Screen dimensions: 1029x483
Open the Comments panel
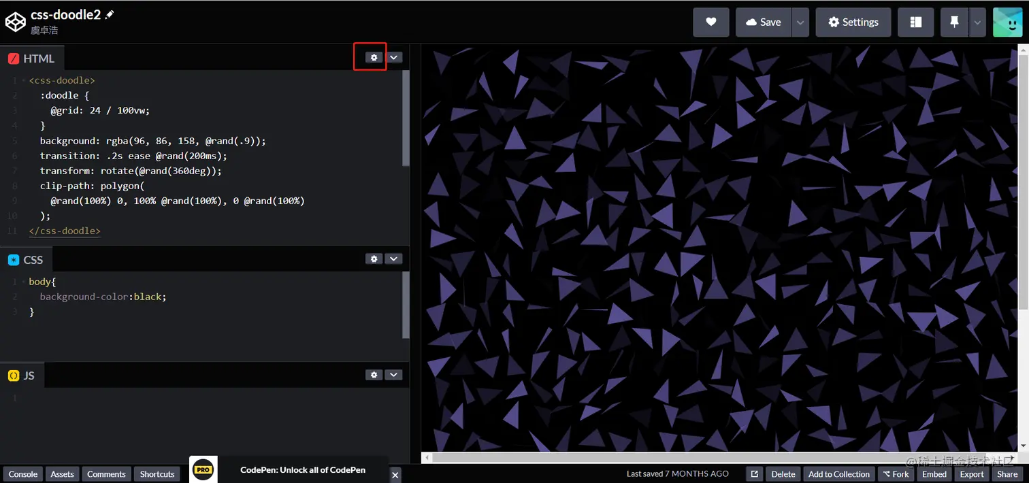click(107, 474)
